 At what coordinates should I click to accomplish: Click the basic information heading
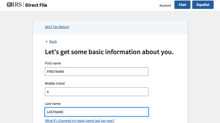tap(109, 52)
